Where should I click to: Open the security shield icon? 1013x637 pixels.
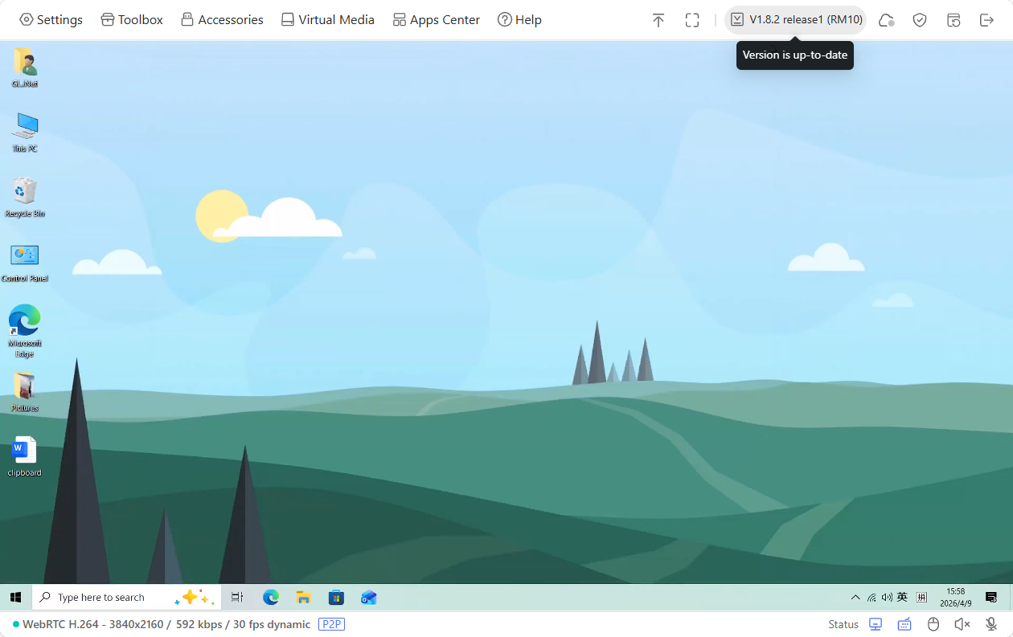920,20
